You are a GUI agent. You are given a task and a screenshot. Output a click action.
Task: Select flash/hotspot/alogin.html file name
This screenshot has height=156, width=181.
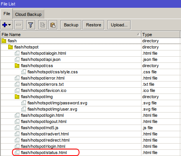[43, 53]
